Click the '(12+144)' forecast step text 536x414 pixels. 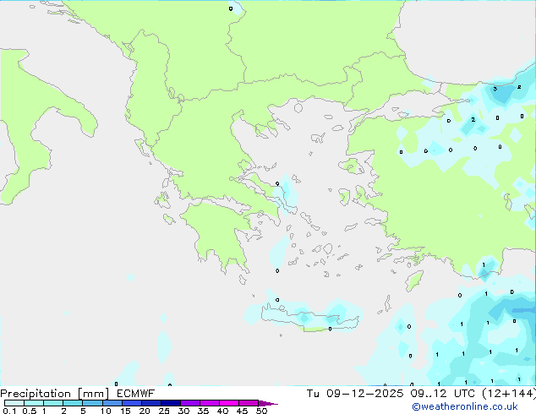[x=509, y=393]
